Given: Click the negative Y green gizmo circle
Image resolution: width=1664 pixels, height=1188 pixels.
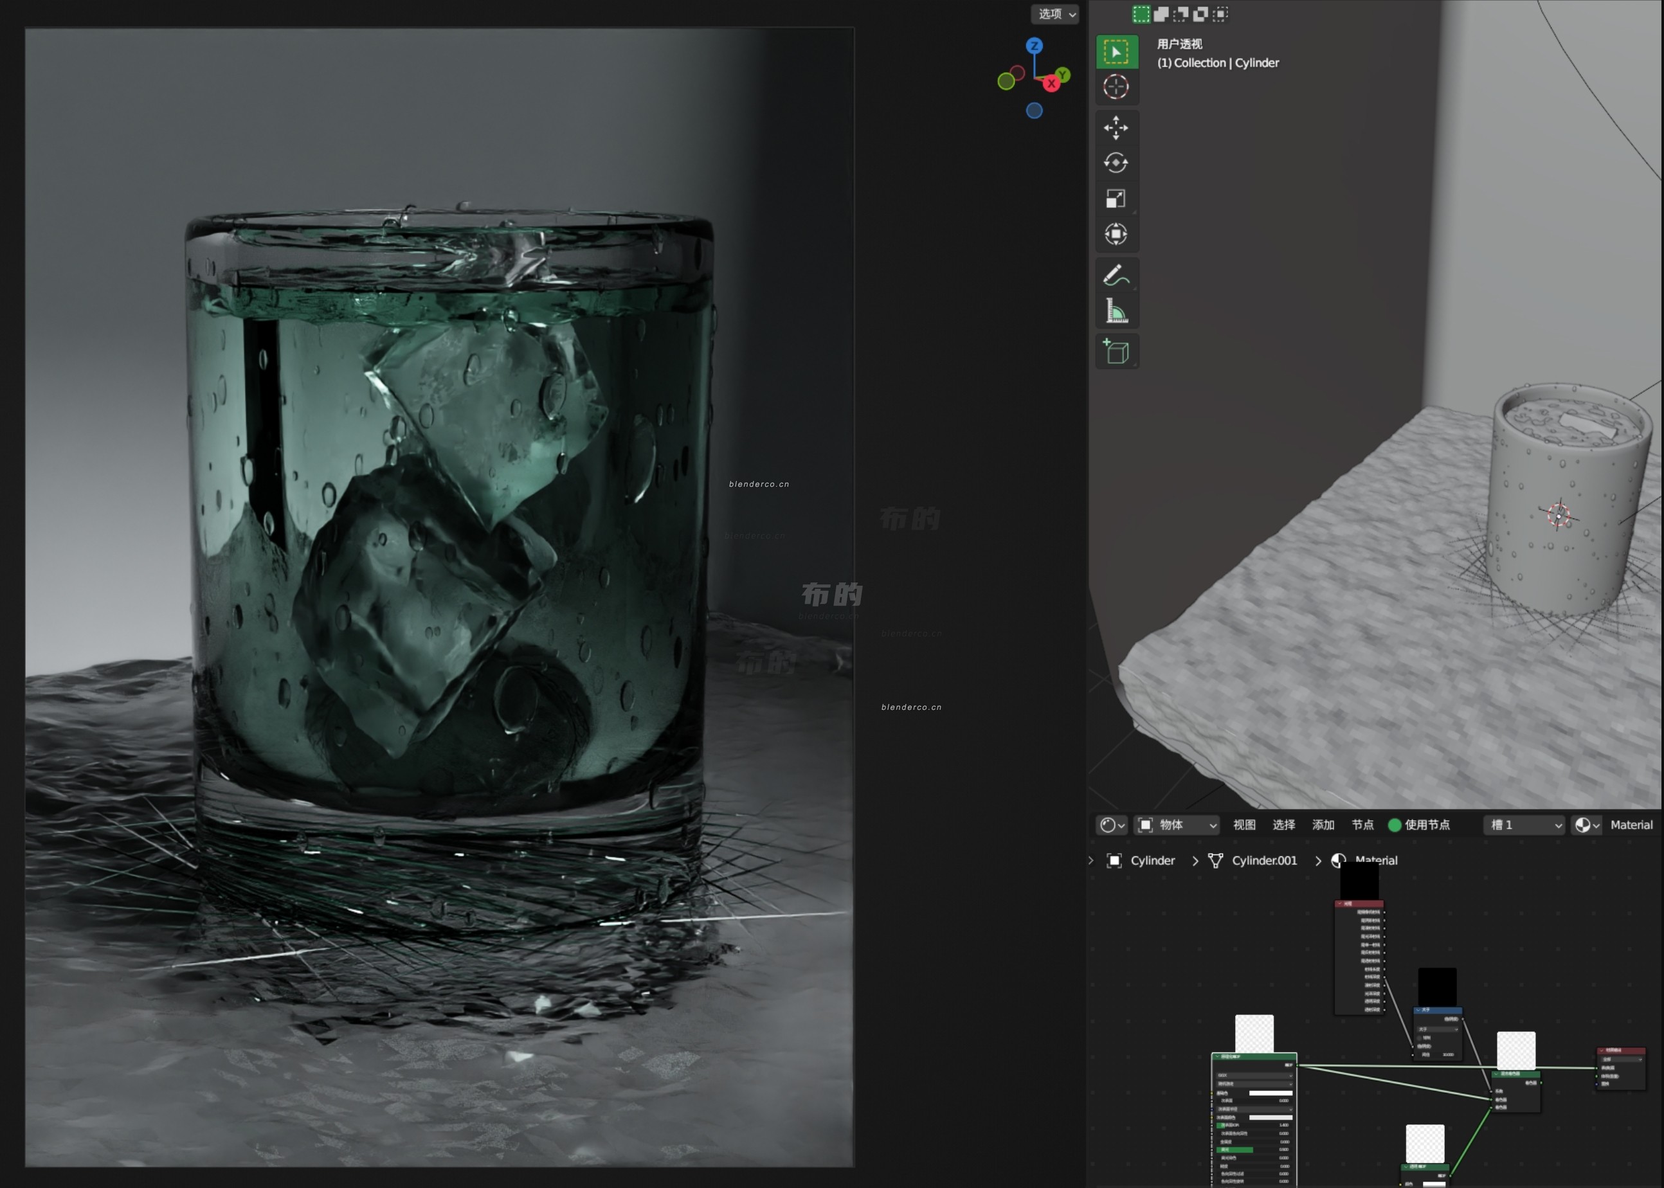Looking at the screenshot, I should (x=1006, y=82).
